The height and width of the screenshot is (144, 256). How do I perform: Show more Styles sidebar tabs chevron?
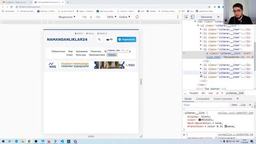click(238, 99)
